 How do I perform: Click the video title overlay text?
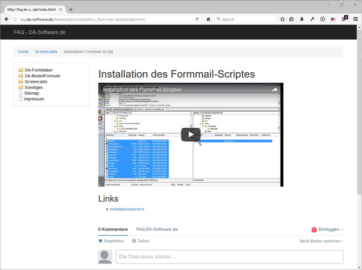point(142,89)
